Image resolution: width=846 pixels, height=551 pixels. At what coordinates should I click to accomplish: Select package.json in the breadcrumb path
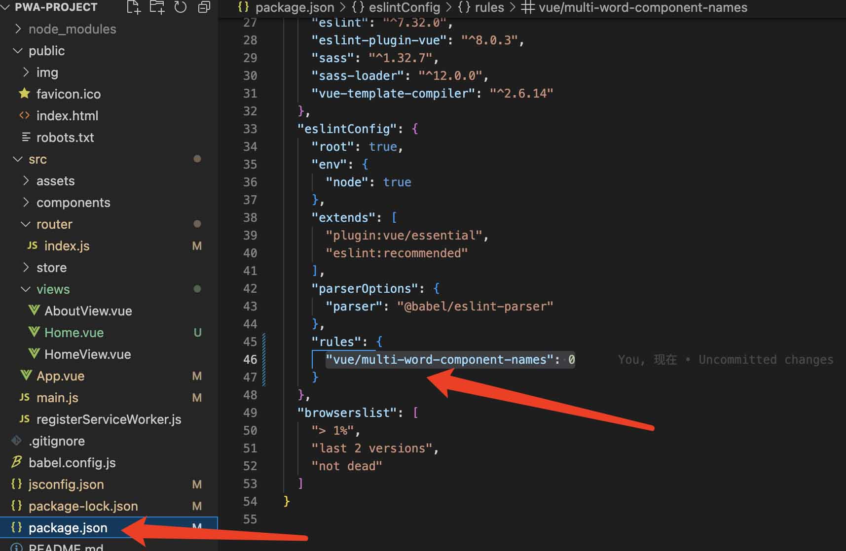(294, 7)
